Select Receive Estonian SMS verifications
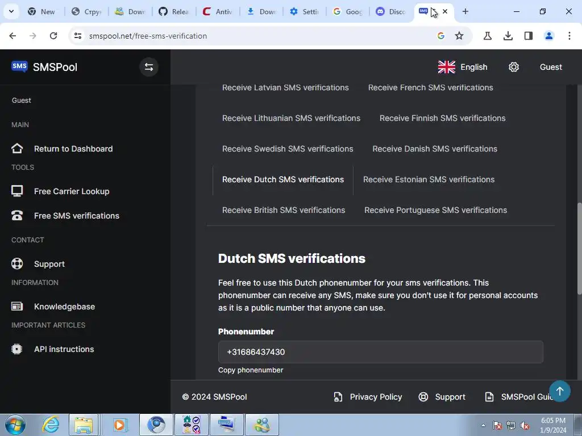 click(429, 179)
